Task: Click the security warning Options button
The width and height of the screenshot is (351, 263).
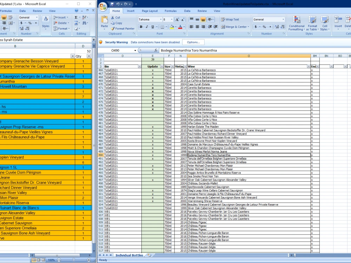Action: coord(193,42)
